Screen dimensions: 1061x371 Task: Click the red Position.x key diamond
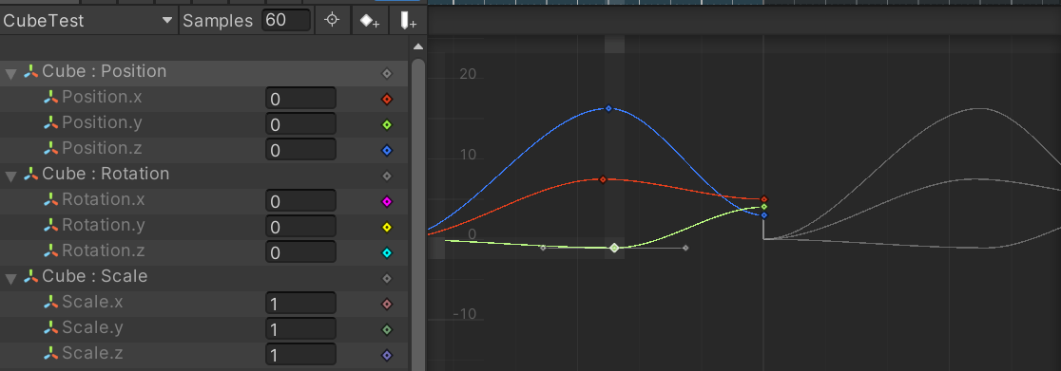click(386, 100)
